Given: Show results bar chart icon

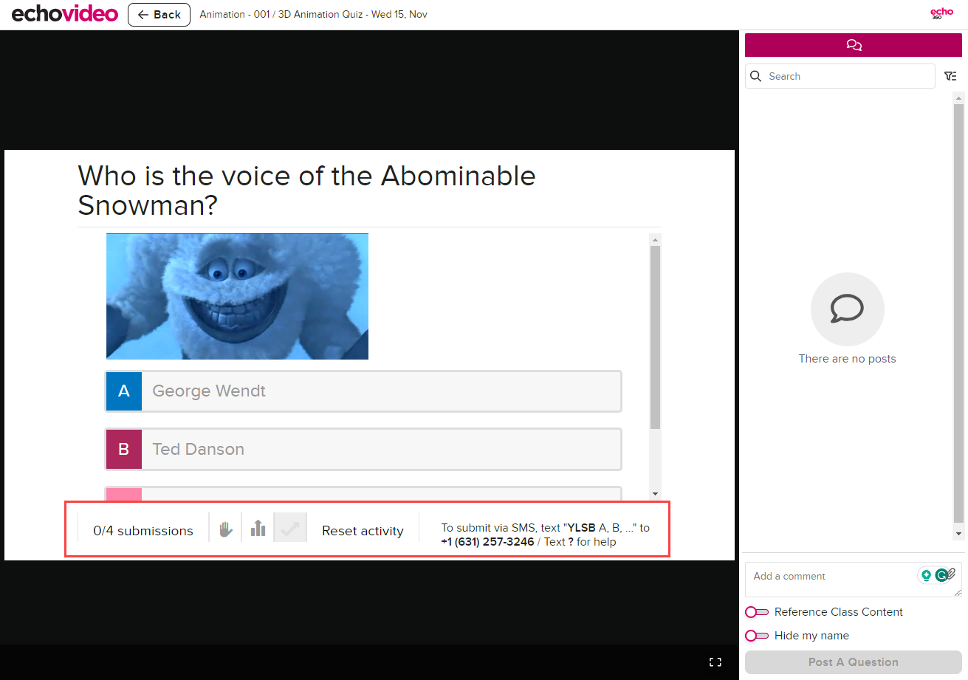Looking at the screenshot, I should pos(258,528).
